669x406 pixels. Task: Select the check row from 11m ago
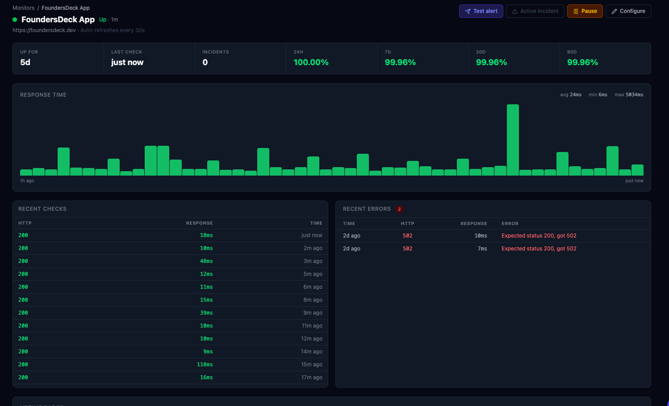(x=170, y=326)
